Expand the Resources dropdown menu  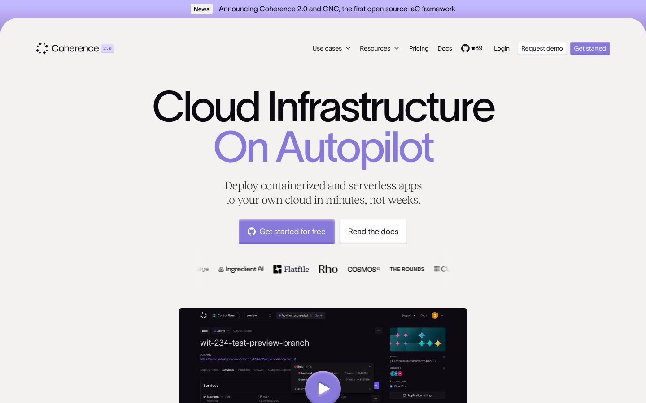coord(380,48)
